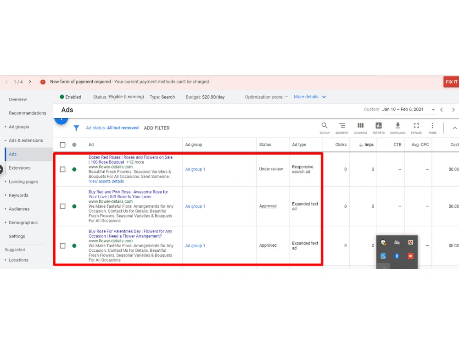Modify table Columns
Image resolution: width=459 pixels, height=344 pixels.
click(360, 128)
